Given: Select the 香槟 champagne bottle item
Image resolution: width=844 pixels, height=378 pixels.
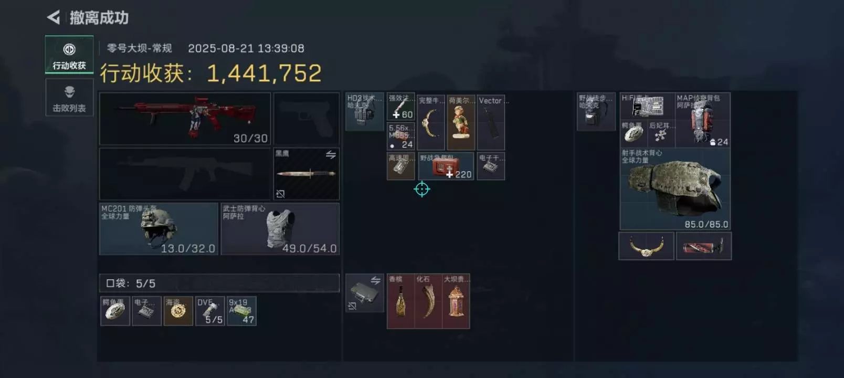Looking at the screenshot, I should coord(400,301).
